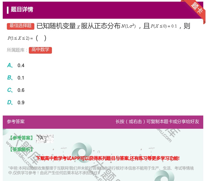Select answer option D 0.9
This screenshot has height=181, width=206.
(x=16, y=103)
